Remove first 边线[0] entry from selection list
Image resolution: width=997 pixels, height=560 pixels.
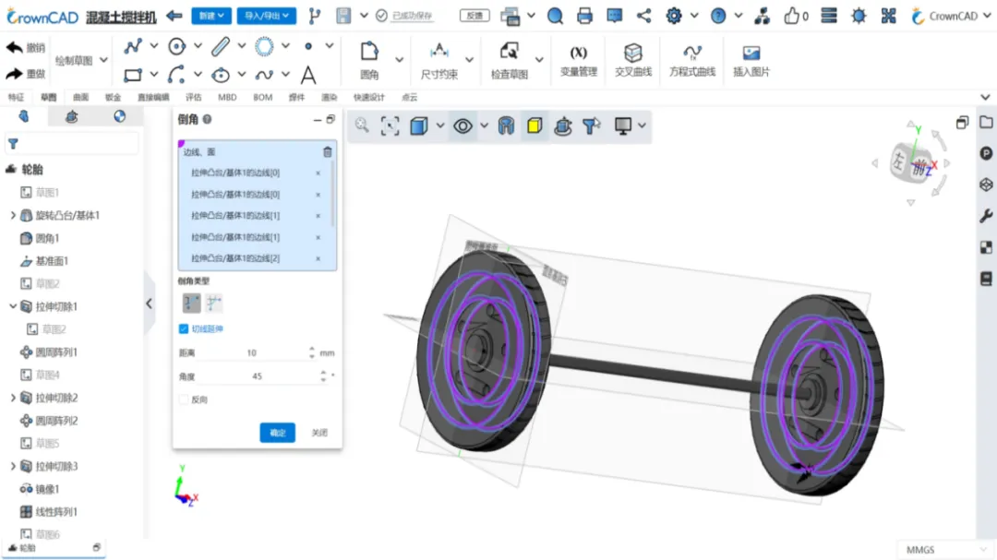[x=318, y=173]
